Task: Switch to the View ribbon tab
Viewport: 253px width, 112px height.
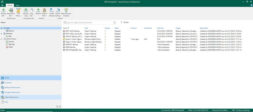Action: click(17, 5)
